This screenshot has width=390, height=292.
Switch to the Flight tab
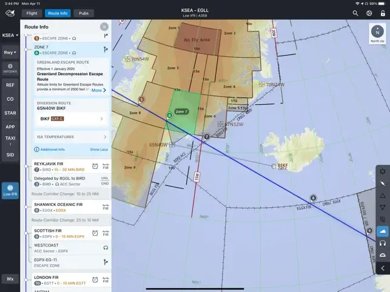pos(32,13)
